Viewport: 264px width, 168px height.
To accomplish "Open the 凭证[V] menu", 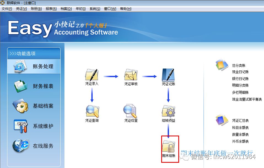I will [21, 9].
